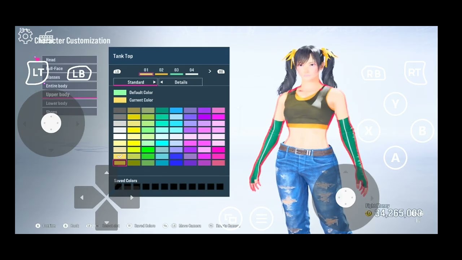This screenshot has width=462, height=260.
Task: Click the Character Customization heading
Action: point(72,40)
